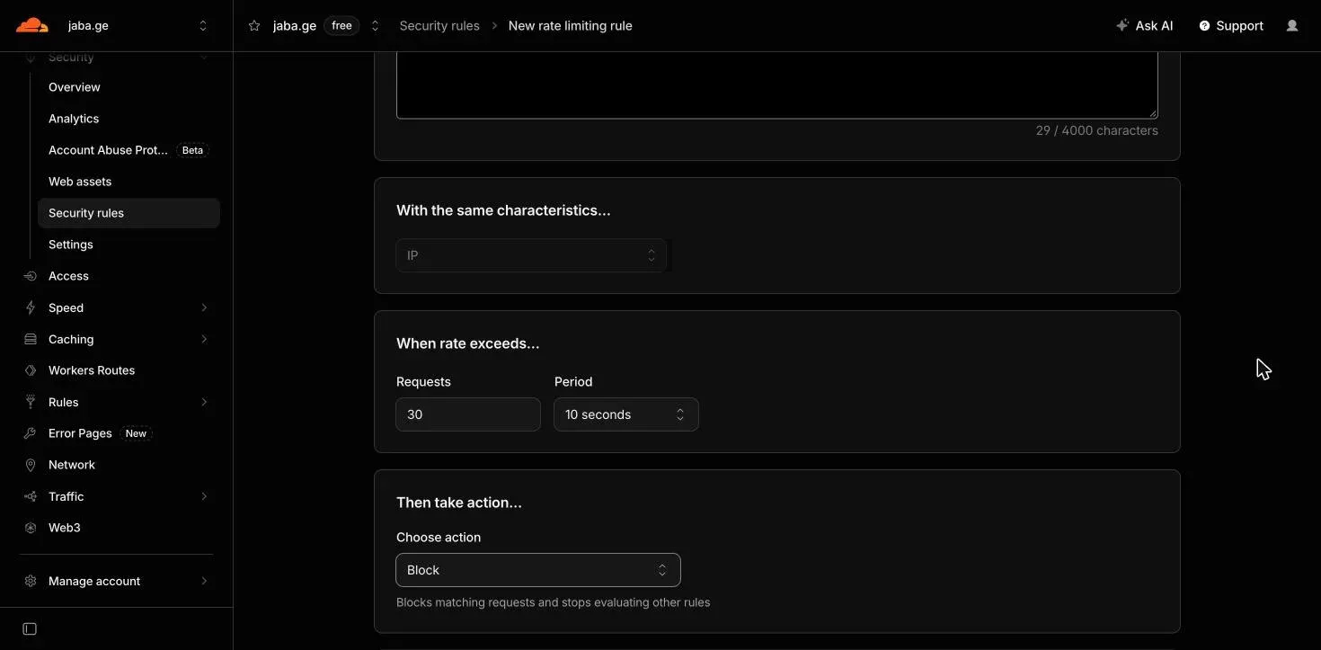Viewport: 1321px width, 650px height.
Task: Open Web3 page
Action: 65,528
